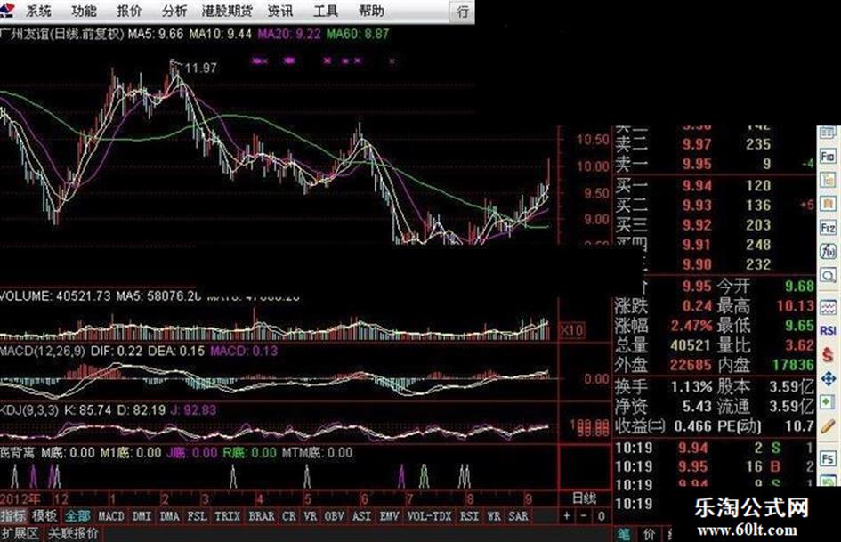Click the 买一 bid row price 9.94
841x542 pixels.
pyautogui.click(x=697, y=186)
